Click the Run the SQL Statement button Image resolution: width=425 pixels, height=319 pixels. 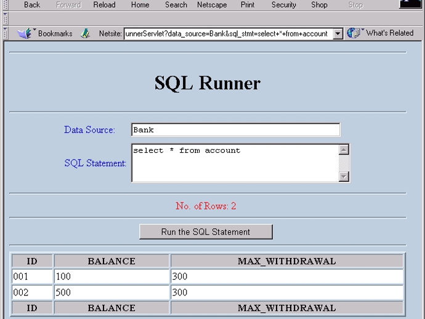click(206, 232)
